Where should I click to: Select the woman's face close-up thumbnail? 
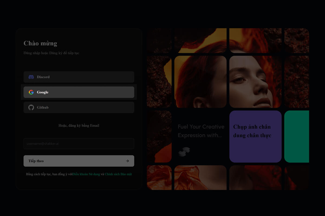pyautogui.click(x=255, y=82)
